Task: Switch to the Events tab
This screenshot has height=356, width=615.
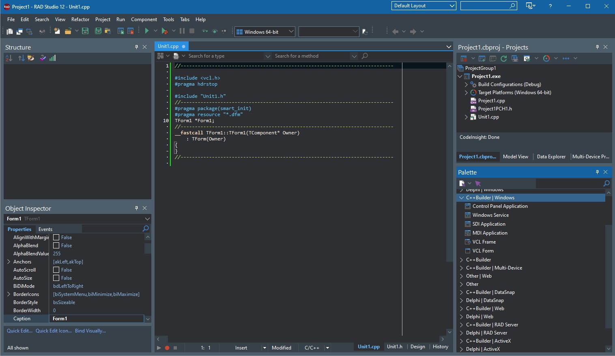Action: point(45,229)
